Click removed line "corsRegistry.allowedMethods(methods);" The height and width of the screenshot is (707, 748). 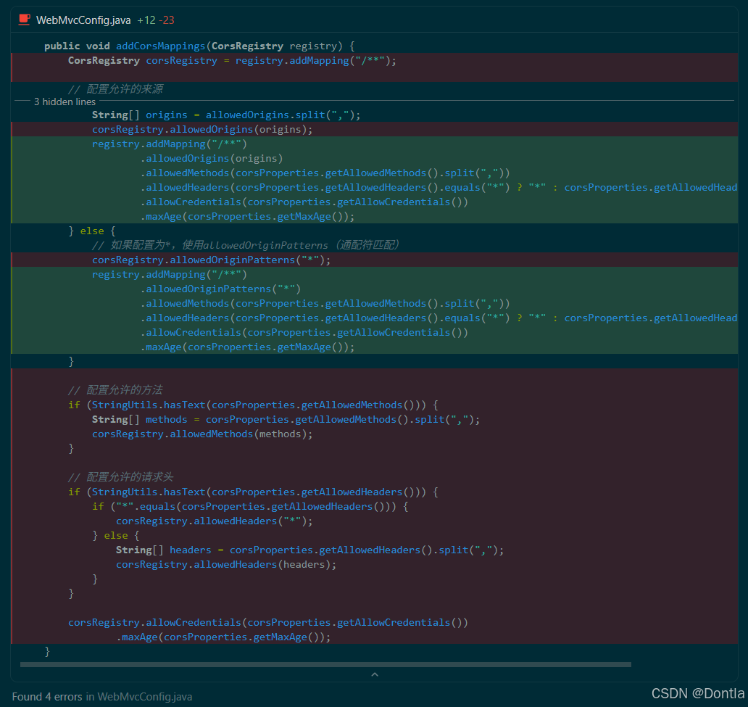pos(202,434)
